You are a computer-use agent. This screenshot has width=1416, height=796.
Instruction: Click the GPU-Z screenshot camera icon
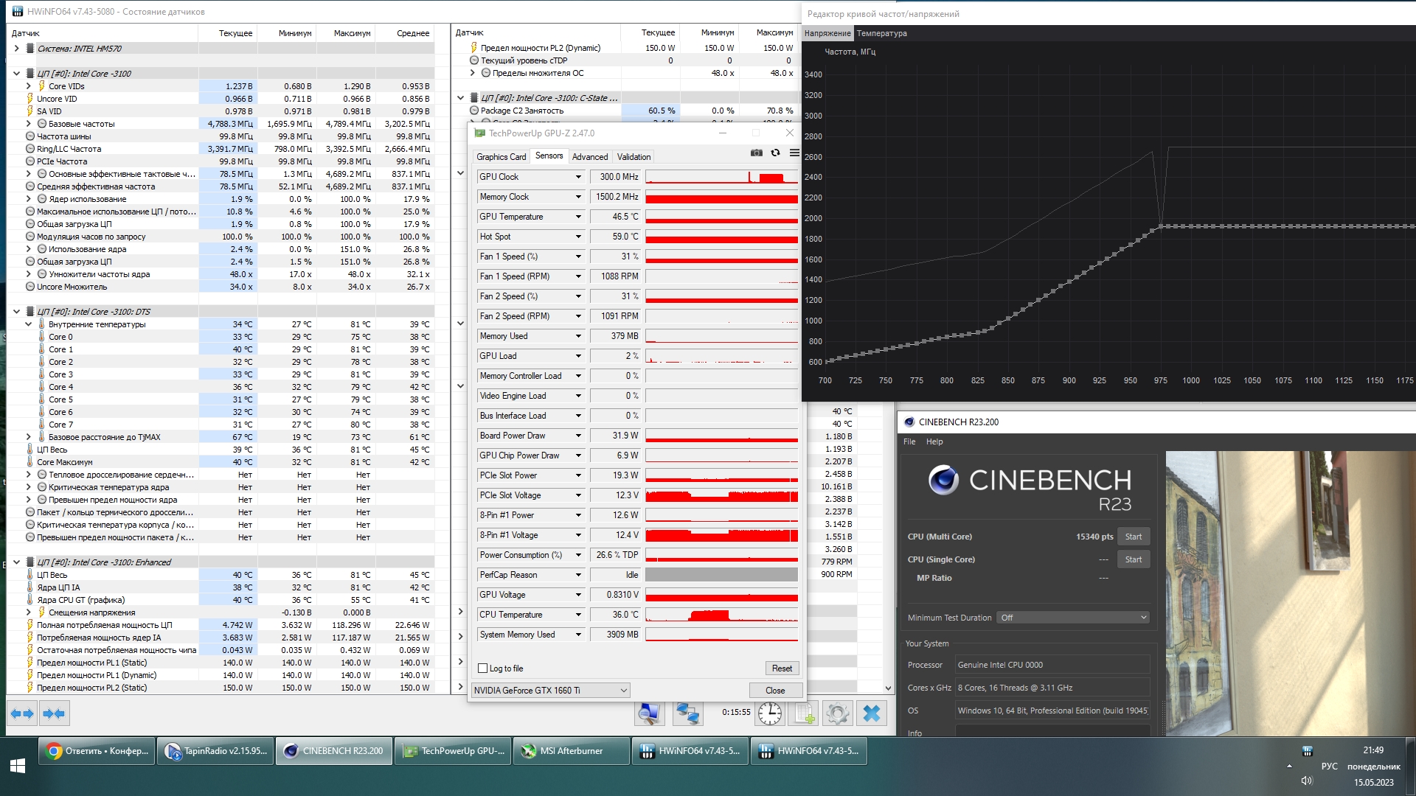(x=757, y=153)
